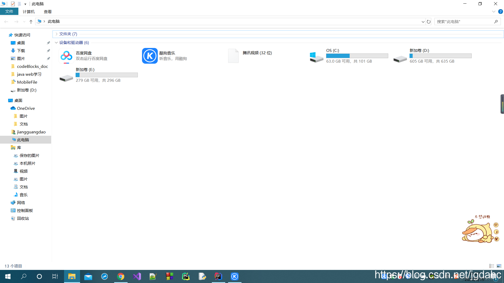The image size is (504, 283).
Task: Switch to details view in status bar
Action: 492,266
